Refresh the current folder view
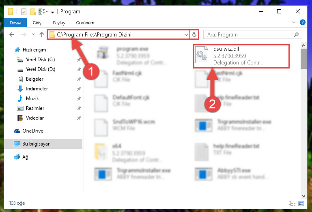The width and height of the screenshot is (312, 212). pos(194,34)
